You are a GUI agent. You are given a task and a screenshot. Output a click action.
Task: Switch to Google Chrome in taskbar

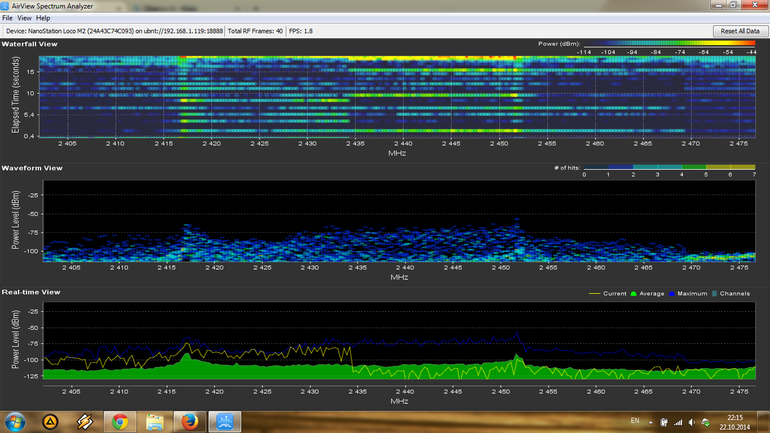coord(120,422)
